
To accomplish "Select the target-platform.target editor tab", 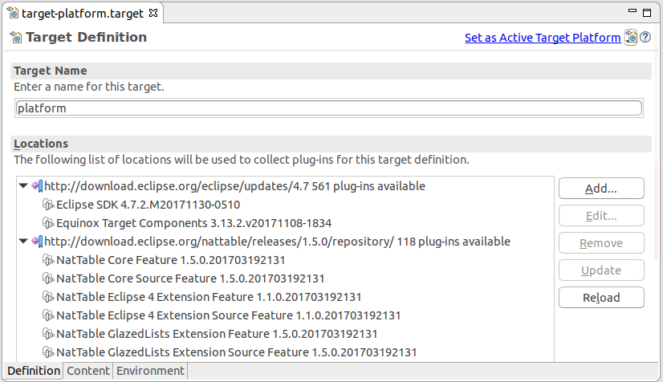I will [83, 14].
